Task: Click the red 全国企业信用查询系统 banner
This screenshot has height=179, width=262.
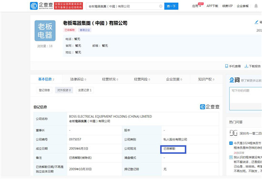Action: click(69, 6)
